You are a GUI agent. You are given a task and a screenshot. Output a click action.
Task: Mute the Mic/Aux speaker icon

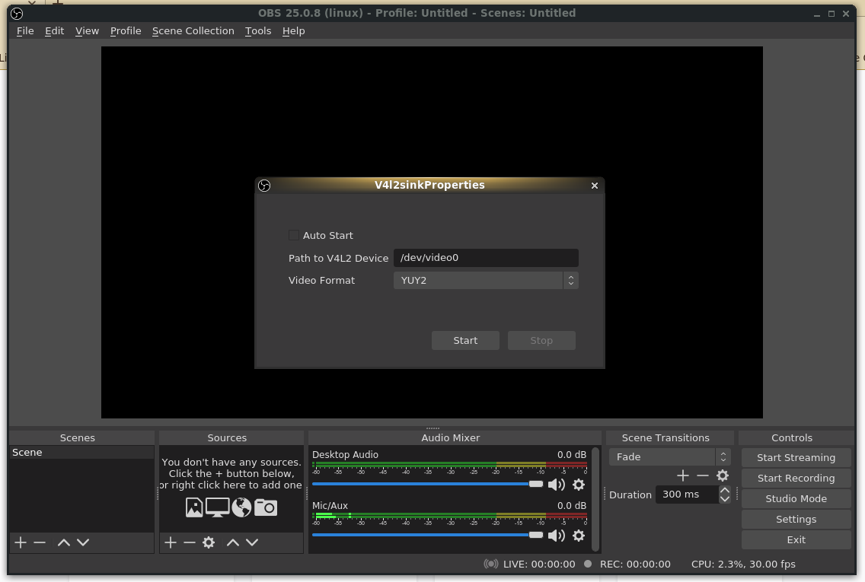pos(557,536)
